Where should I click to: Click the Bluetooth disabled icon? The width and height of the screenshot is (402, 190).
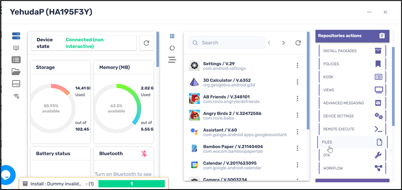coord(144,153)
